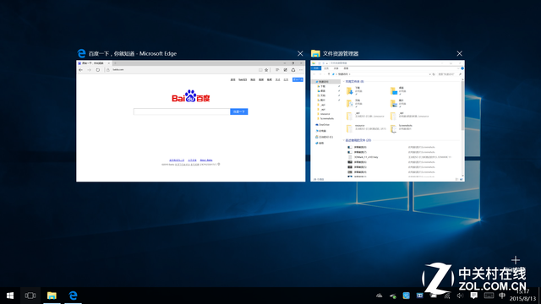This screenshot has height=304, width=541.
Task: Show the touch keyboard from the taskbar
Action: [x=489, y=296]
